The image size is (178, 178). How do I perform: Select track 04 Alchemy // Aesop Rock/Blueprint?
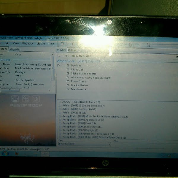88,78
